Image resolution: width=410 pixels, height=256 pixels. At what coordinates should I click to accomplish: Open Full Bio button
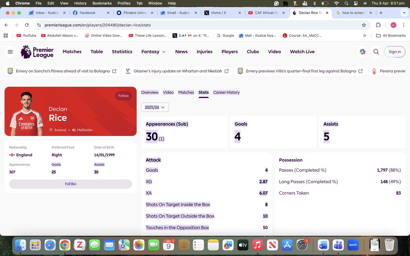point(70,184)
